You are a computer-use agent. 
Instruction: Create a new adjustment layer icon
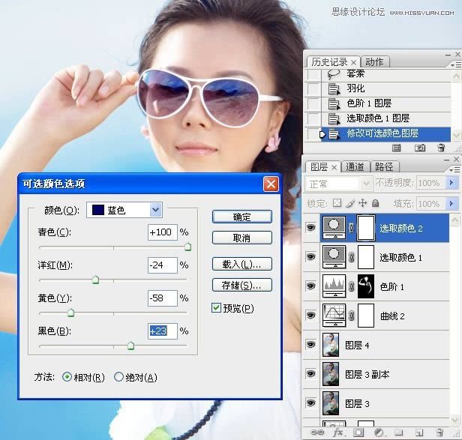pyautogui.click(x=379, y=433)
